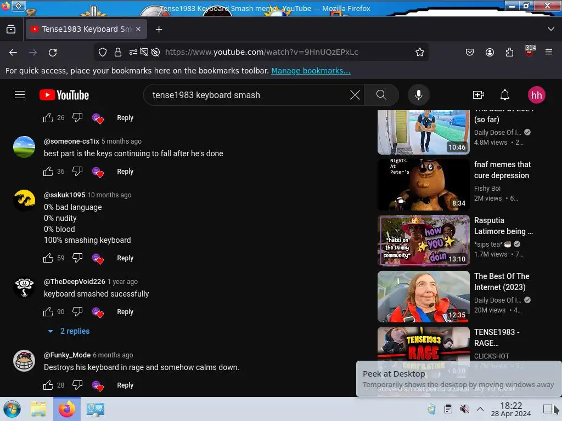Focus the Firefox URL address bar

pos(261,52)
